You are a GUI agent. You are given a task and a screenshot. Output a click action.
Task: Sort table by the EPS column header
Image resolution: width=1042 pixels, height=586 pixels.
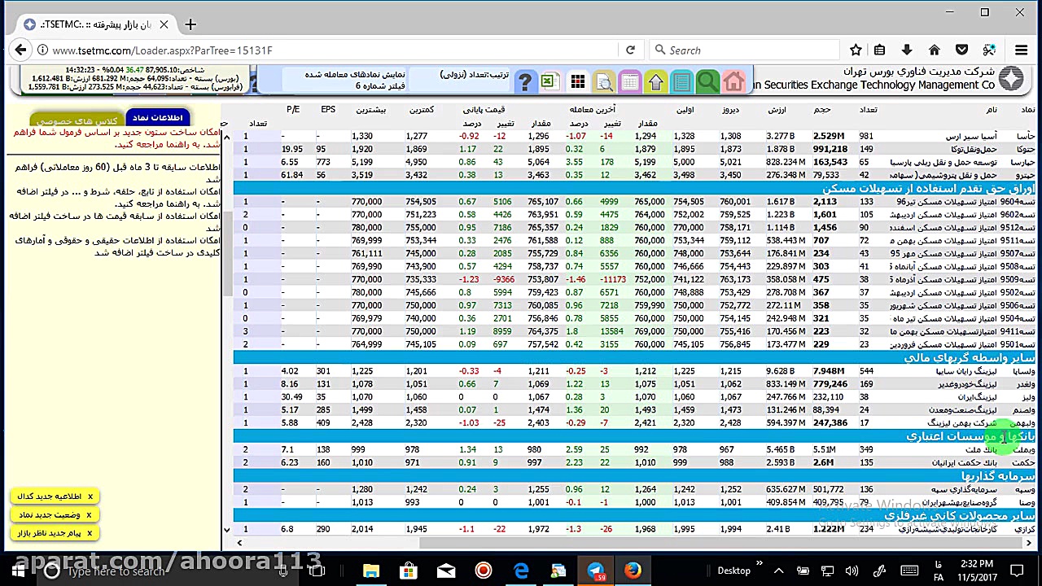click(328, 109)
